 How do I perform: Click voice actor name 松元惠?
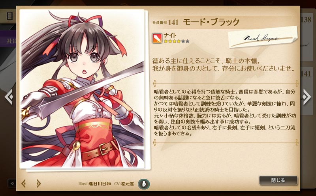(x=128, y=184)
